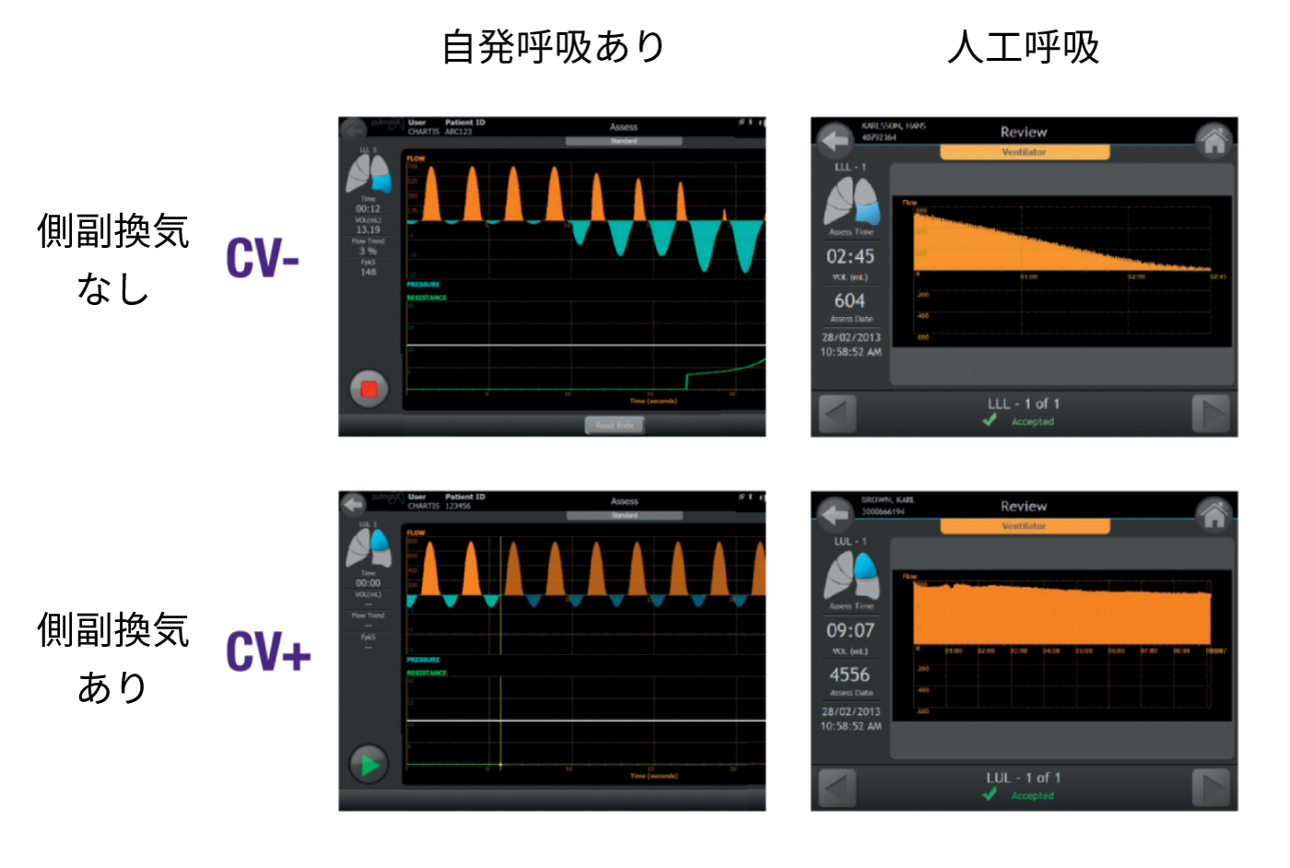The height and width of the screenshot is (868, 1290).
Task: Go to next record after LLL - 1 of 1
Action: (1211, 414)
